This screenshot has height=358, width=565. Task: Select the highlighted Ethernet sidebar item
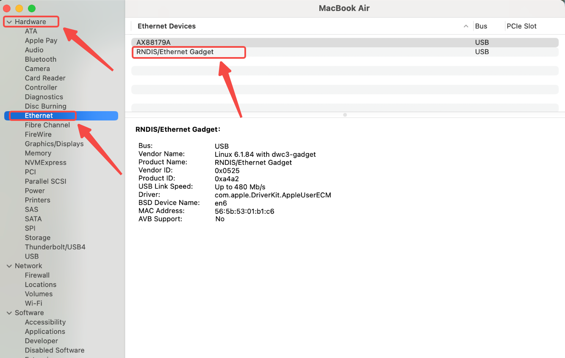[x=61, y=116]
